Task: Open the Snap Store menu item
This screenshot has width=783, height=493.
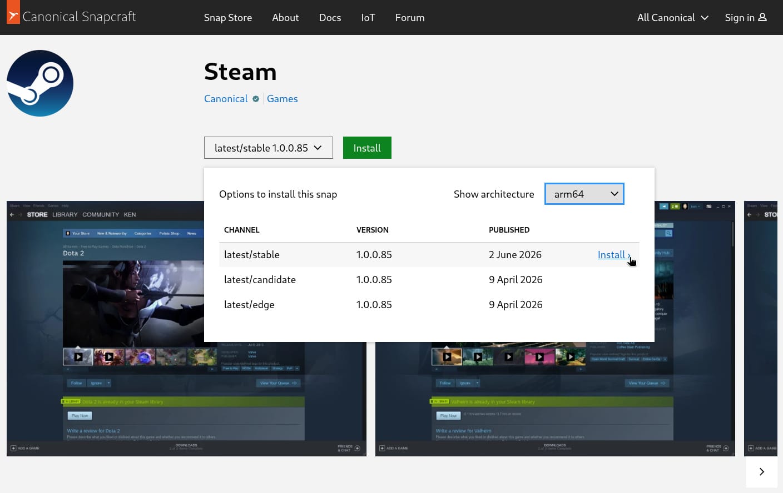Action: tap(228, 18)
